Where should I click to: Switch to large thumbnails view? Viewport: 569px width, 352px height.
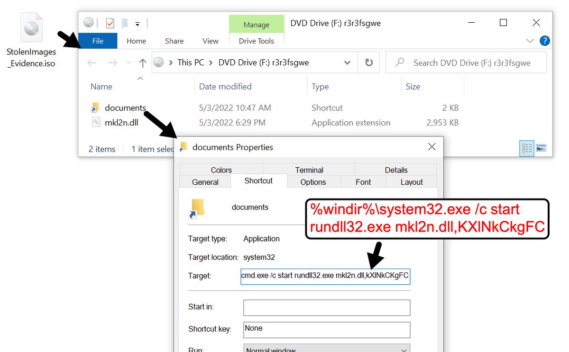[x=541, y=148]
